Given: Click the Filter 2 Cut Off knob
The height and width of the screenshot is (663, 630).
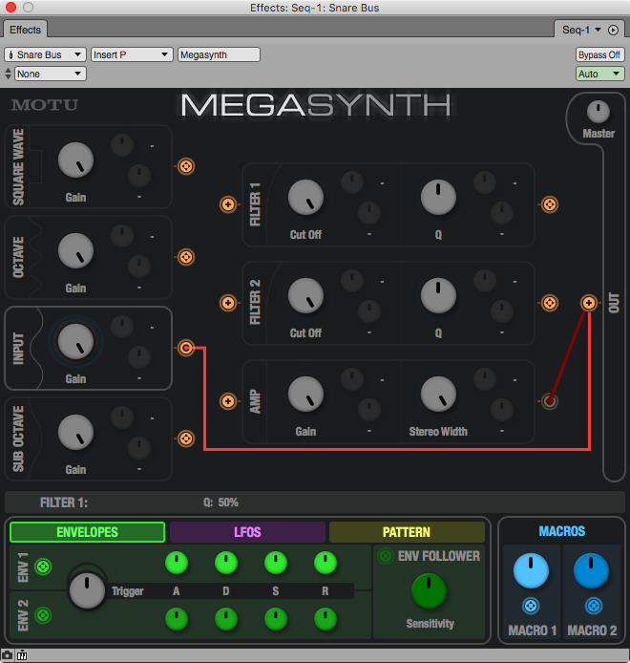Looking at the screenshot, I should [305, 296].
